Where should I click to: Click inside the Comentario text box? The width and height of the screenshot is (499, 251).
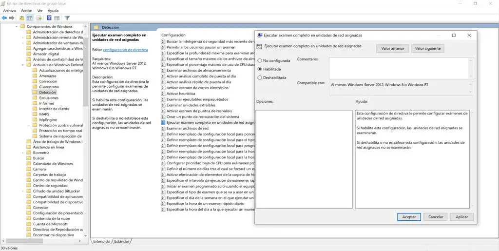[x=399, y=68]
